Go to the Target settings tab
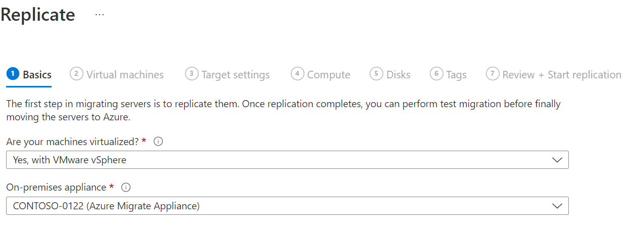This screenshot has width=624, height=229. point(236,75)
